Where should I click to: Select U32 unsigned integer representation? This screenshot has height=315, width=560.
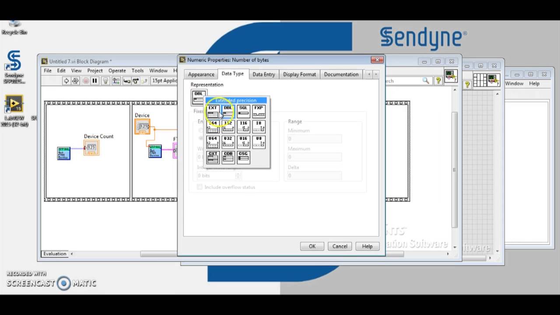point(228,142)
